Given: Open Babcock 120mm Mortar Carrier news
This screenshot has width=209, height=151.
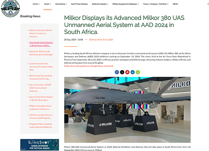Looking at the screenshot, I should 41,33.
